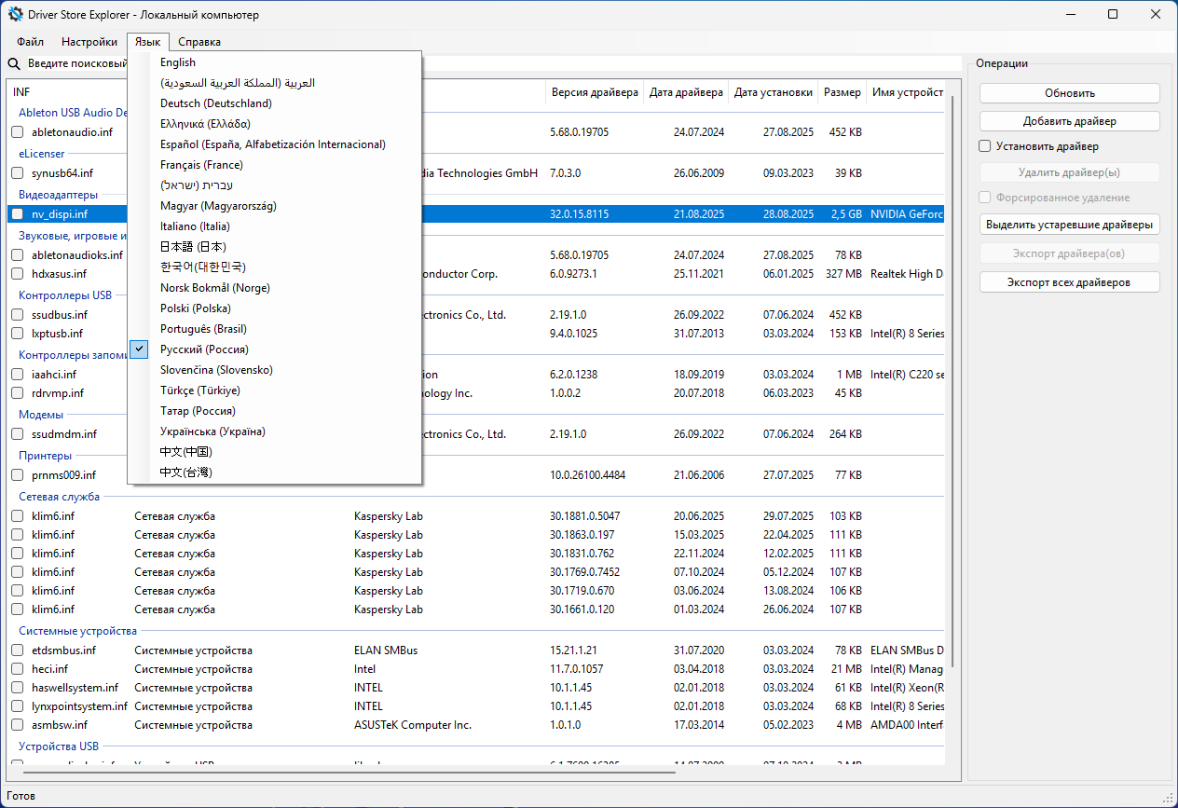This screenshot has width=1178, height=808.
Task: Open the 'Справка' menu
Action: 199,42
